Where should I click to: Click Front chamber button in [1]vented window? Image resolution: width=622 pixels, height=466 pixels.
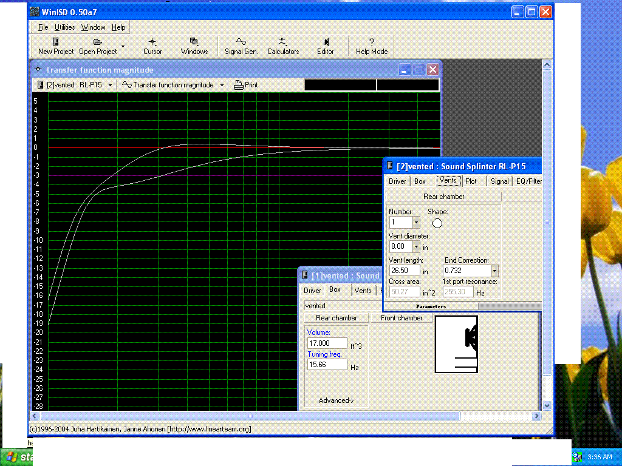pos(402,318)
